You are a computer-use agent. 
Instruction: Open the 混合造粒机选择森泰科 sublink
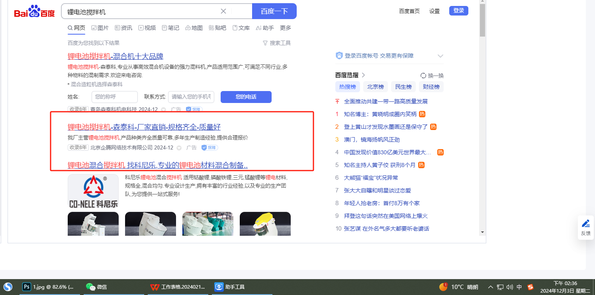pyautogui.click(x=96, y=84)
